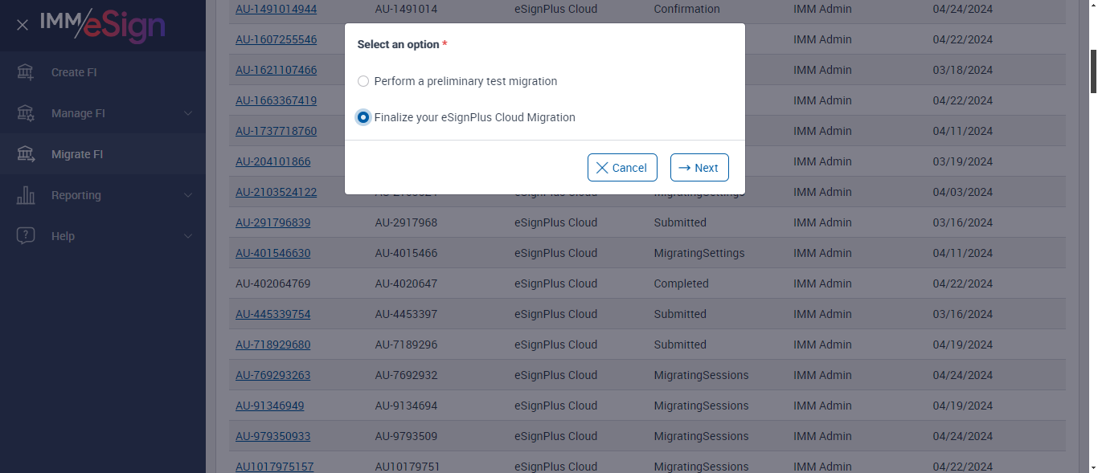Click the Migrate FI bank-arrow icon
Screen dimensions: 1098x473
pyautogui.click(x=26, y=154)
